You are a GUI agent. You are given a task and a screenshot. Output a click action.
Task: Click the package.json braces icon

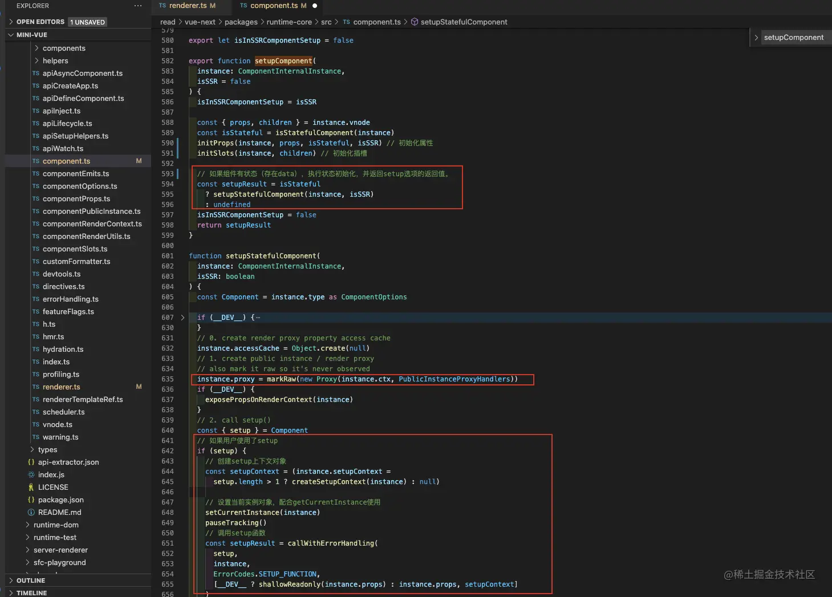(x=31, y=500)
